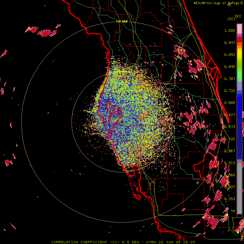Select the 0.787 scale value

[230, 79]
